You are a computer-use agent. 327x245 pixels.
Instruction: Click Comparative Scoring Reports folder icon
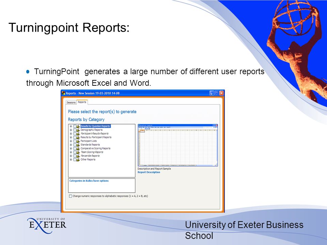(78, 149)
